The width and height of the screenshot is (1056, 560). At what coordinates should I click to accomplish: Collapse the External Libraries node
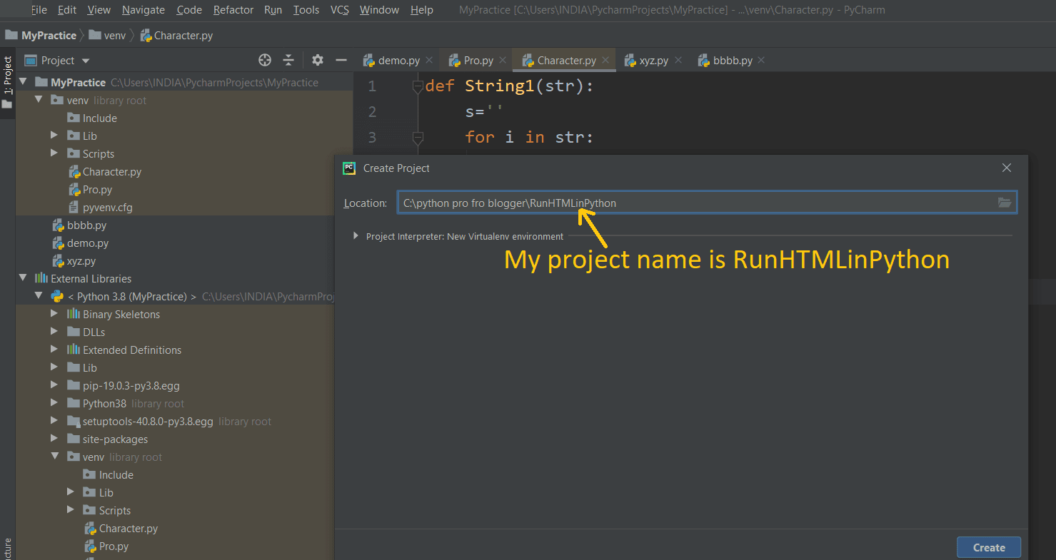pos(23,278)
